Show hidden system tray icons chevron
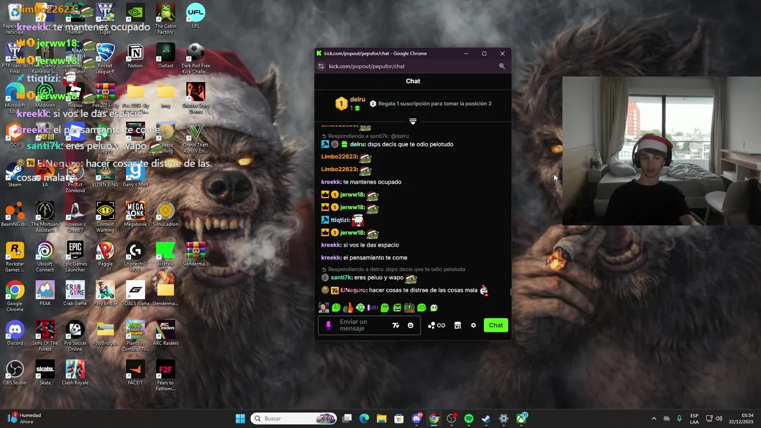This screenshot has height=428, width=761. click(x=654, y=418)
